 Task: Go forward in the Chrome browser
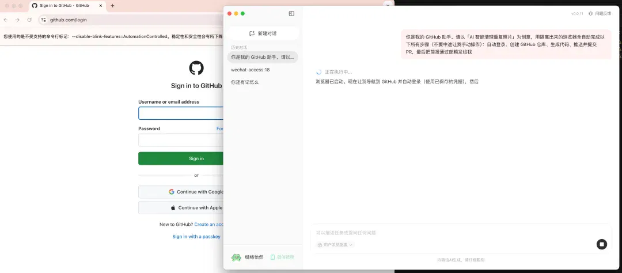(17, 20)
